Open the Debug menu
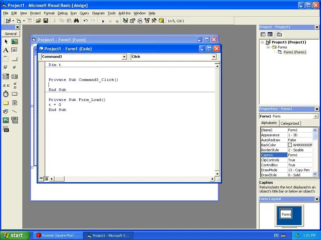 [x=63, y=13]
